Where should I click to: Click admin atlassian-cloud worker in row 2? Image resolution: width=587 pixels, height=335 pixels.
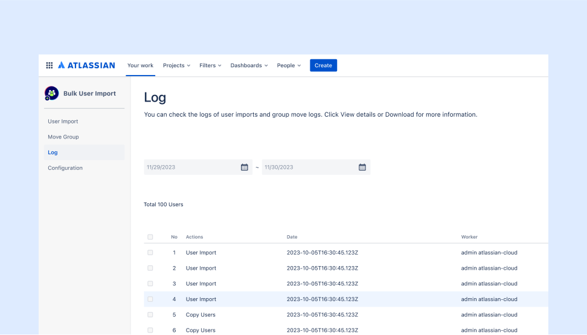489,268
